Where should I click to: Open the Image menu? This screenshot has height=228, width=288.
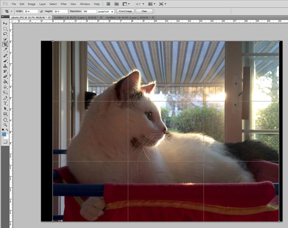pos(32,4)
